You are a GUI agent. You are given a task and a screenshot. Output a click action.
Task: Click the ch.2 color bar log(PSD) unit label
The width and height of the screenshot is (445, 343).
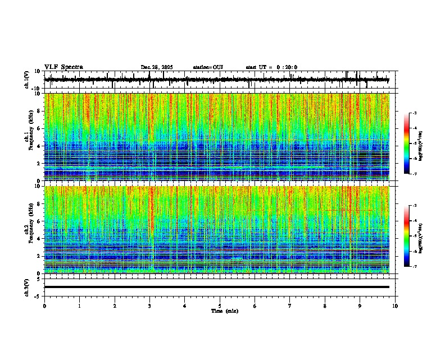[421, 239]
